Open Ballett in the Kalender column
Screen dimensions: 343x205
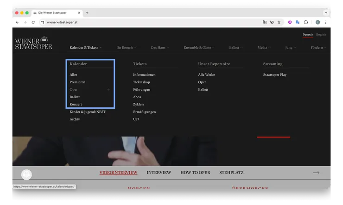75,97
